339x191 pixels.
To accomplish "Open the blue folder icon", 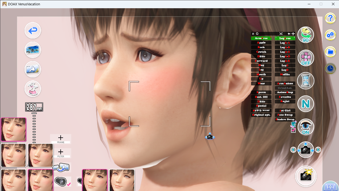I will (330, 52).
